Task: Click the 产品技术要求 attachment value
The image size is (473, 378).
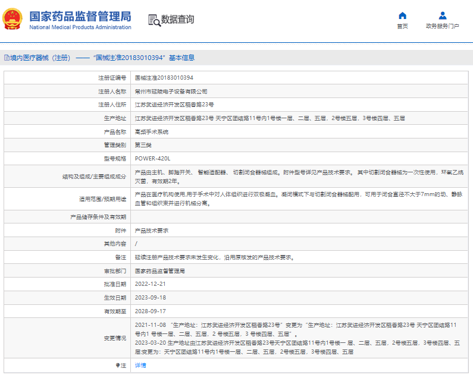Action: coord(152,230)
